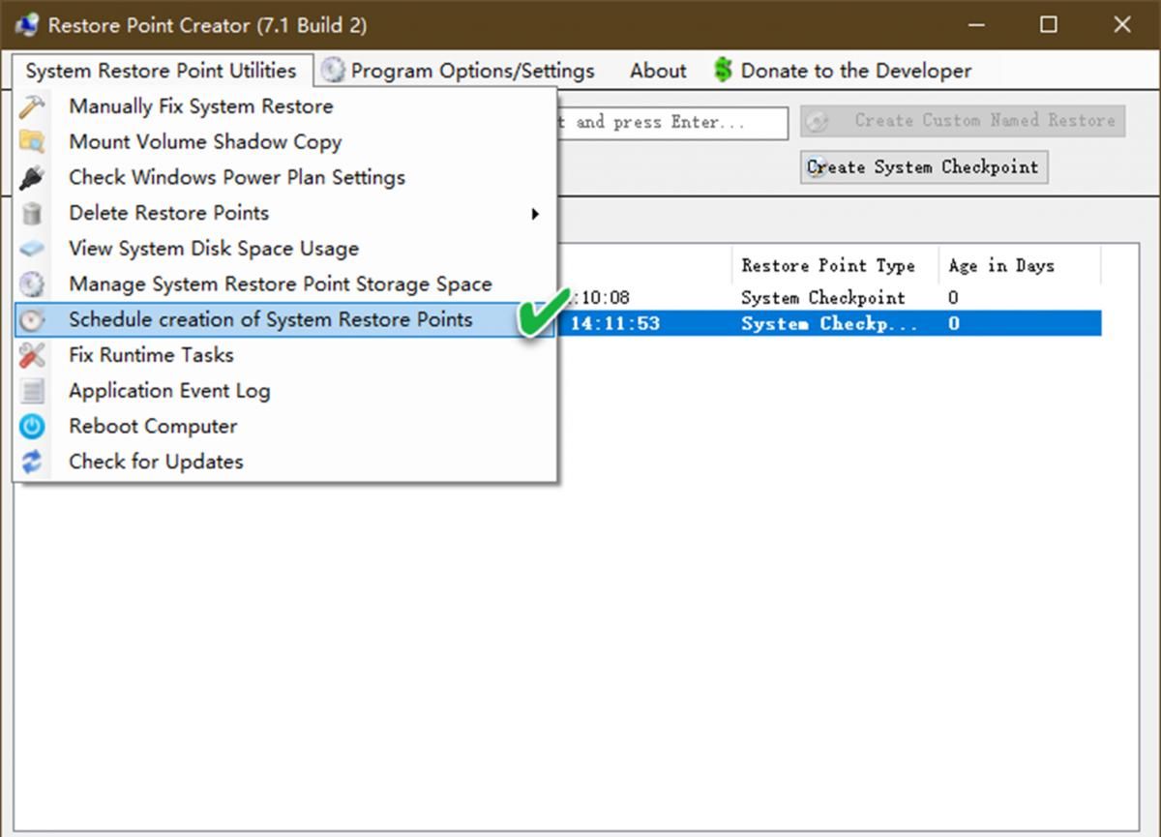Open Donate to the Developer
This screenshot has width=1161, height=837.
coord(843,71)
